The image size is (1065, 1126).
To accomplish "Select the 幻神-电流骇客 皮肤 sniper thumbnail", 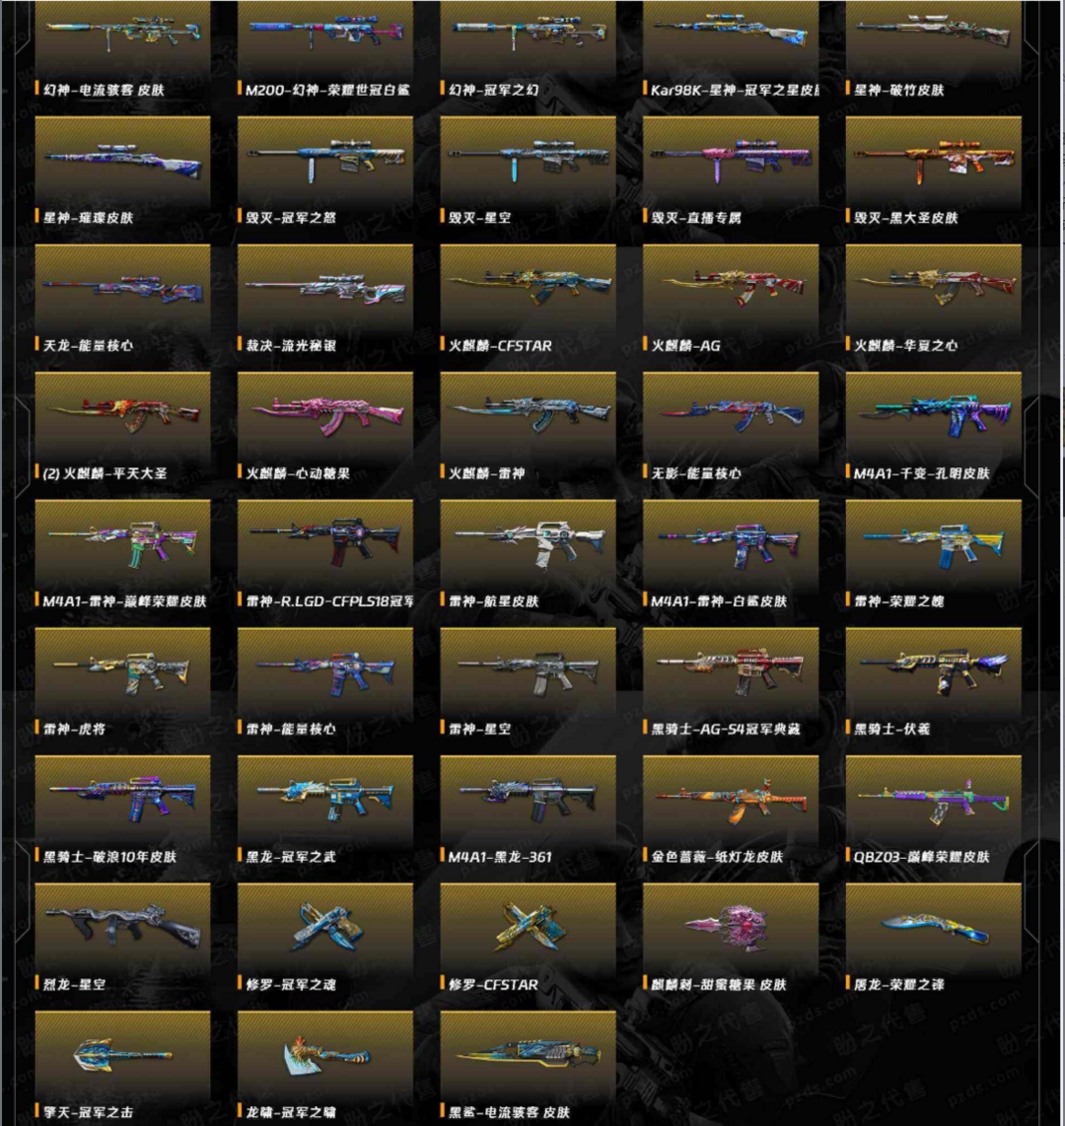I will (x=123, y=34).
